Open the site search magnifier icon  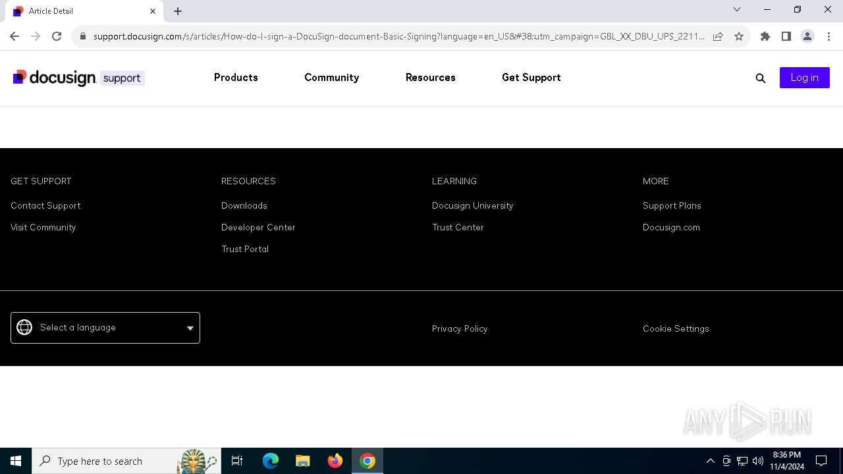(x=761, y=78)
